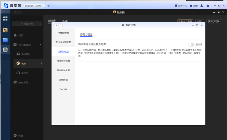The width and height of the screenshot is (227, 140).
Task: Close the system settings window
Action: click(x=201, y=25)
